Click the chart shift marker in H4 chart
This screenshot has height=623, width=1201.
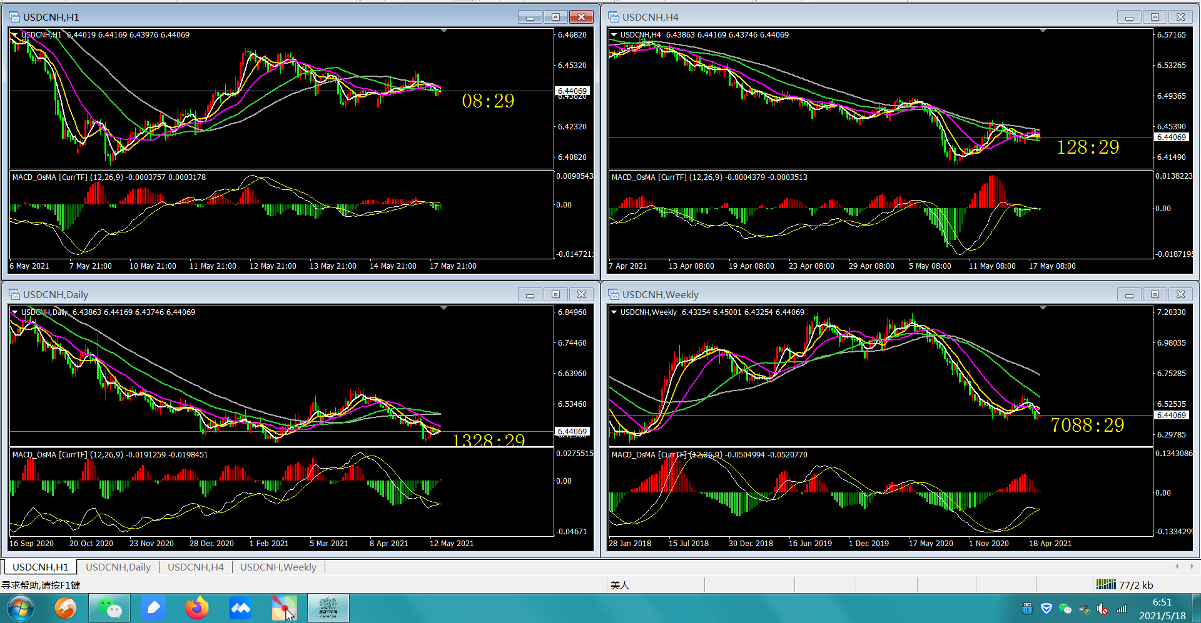pos(1043,31)
